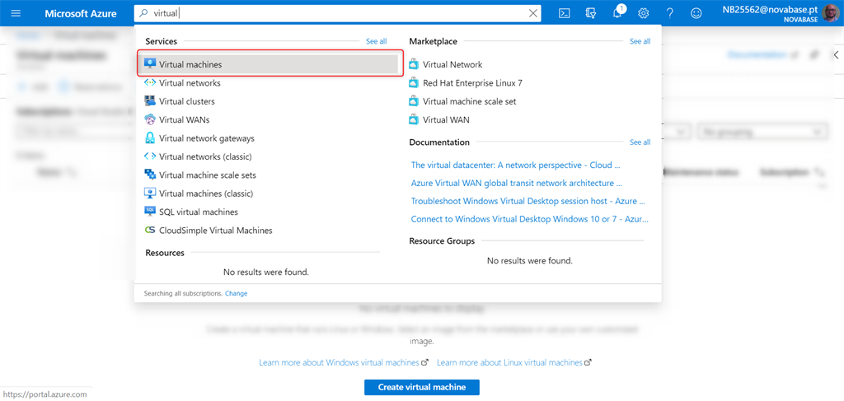844x401 pixels.
Task: Open the virtual datacenter documentation link
Action: [x=511, y=165]
